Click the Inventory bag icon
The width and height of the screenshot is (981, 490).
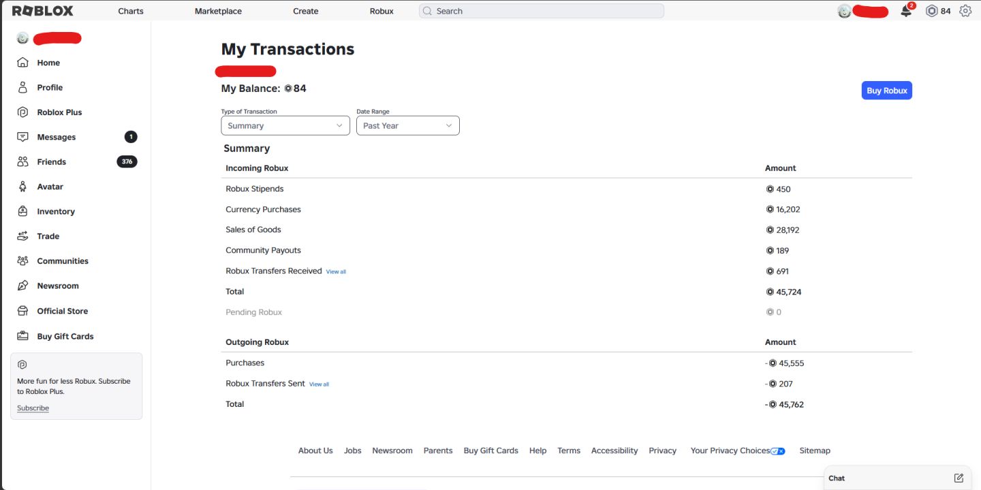pos(22,211)
